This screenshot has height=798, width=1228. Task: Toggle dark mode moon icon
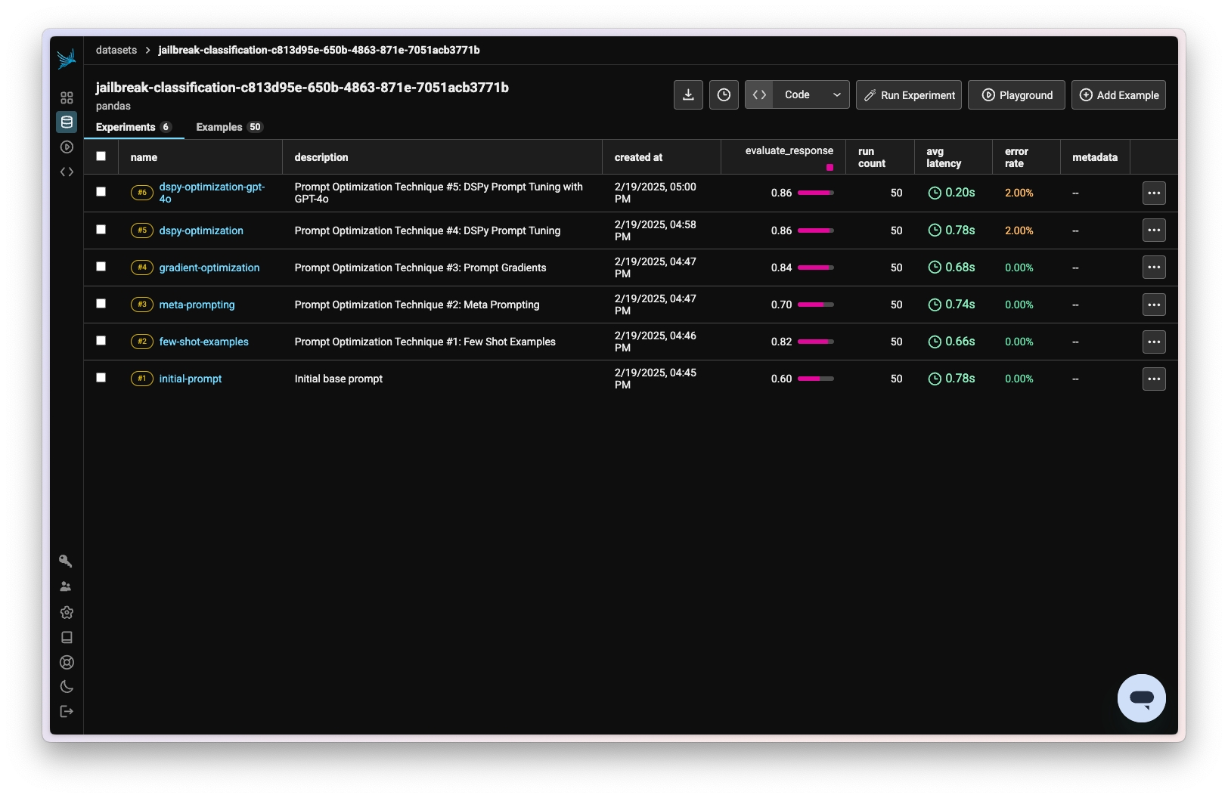67,687
